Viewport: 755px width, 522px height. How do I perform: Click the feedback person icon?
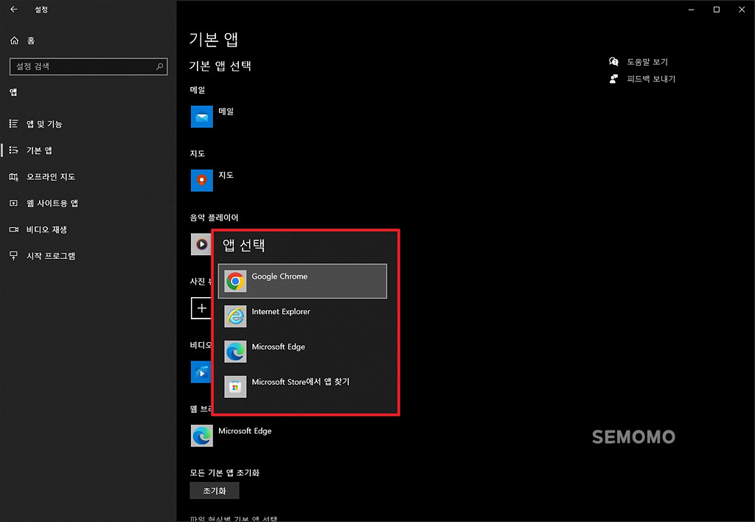coord(613,78)
